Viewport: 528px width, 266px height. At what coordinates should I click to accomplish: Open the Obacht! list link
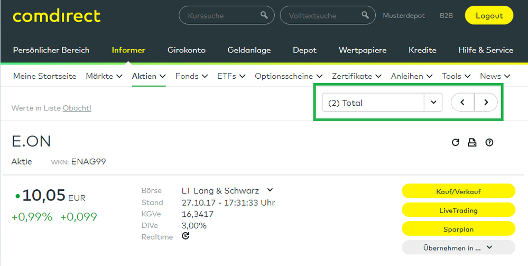[77, 108]
